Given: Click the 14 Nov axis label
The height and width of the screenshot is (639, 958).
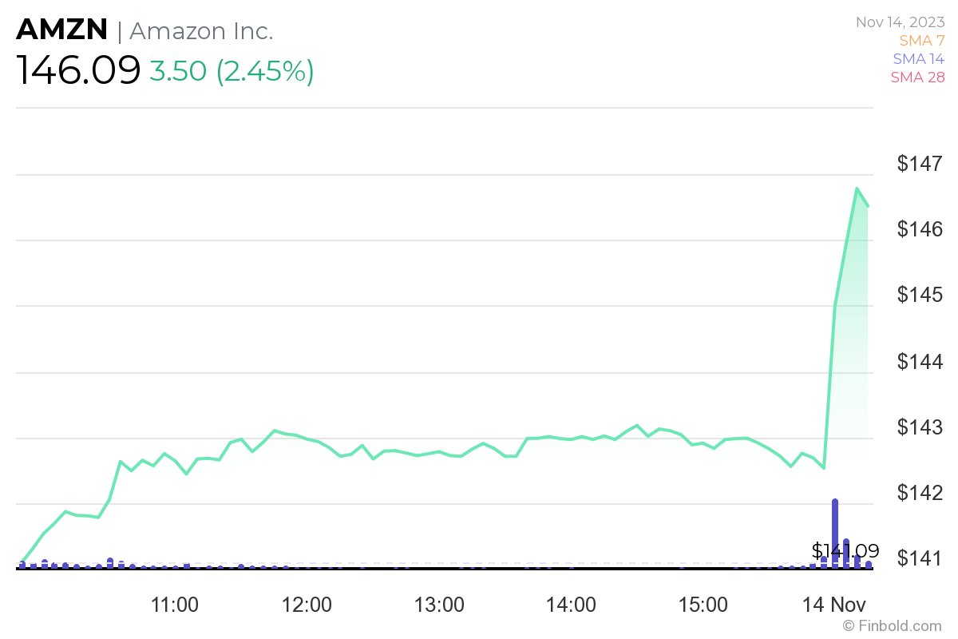Looking at the screenshot, I should 835,604.
